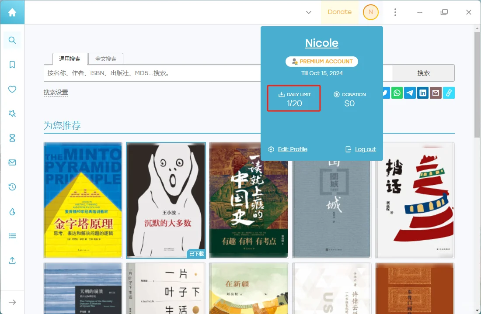
Task: Open the search sidebar icon
Action: pos(12,40)
